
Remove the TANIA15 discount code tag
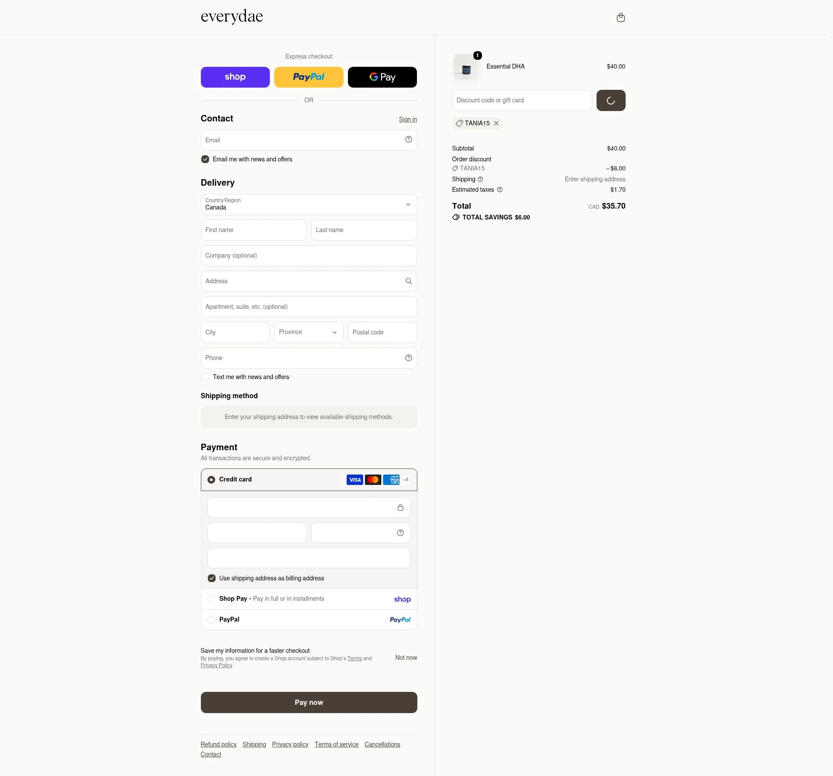[x=496, y=123]
